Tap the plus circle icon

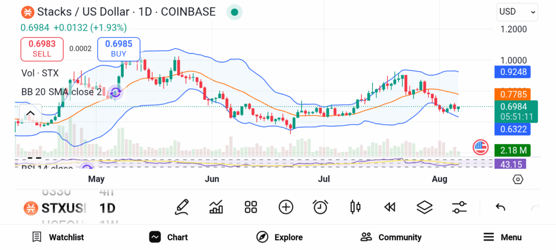click(x=286, y=207)
